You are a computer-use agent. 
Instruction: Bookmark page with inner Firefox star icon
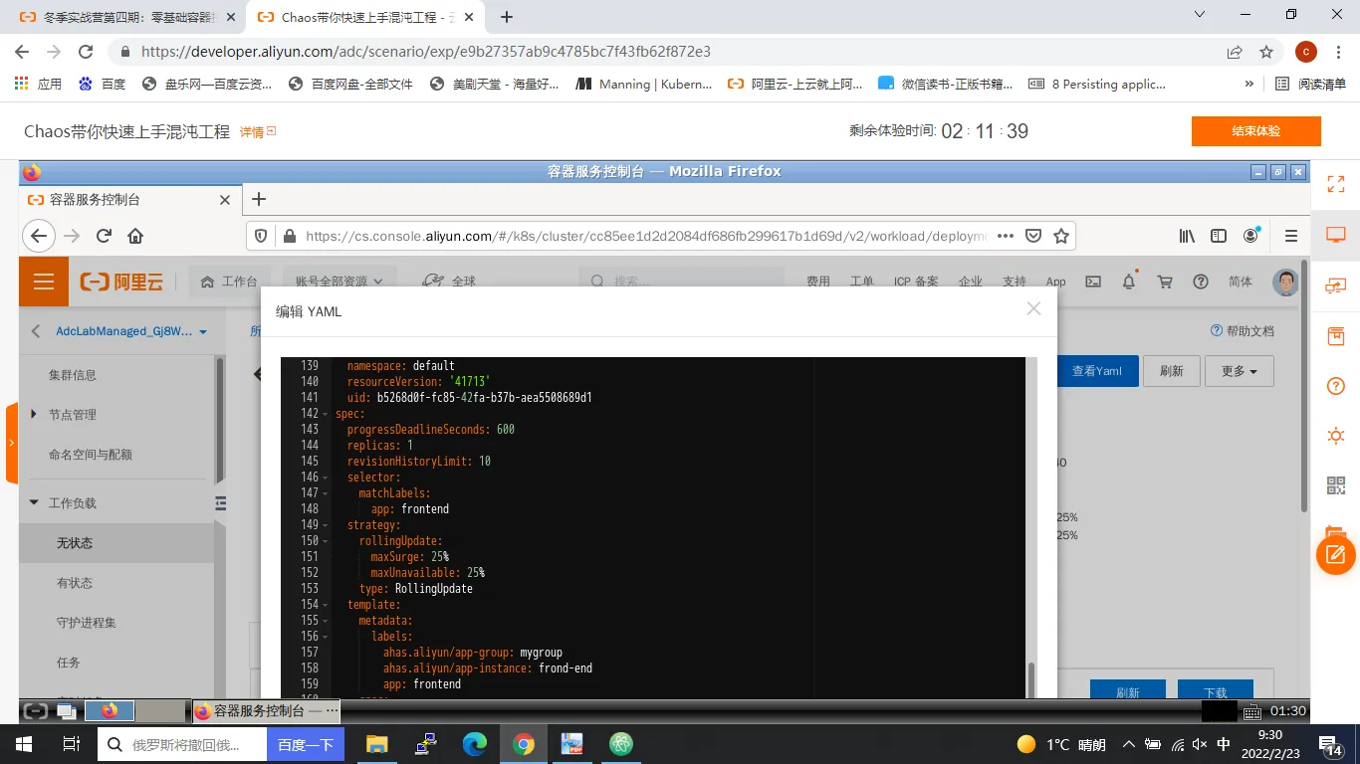[x=1061, y=236]
